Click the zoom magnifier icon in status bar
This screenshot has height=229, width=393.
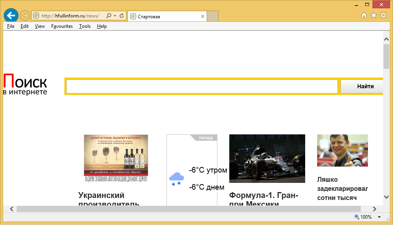[x=357, y=217]
